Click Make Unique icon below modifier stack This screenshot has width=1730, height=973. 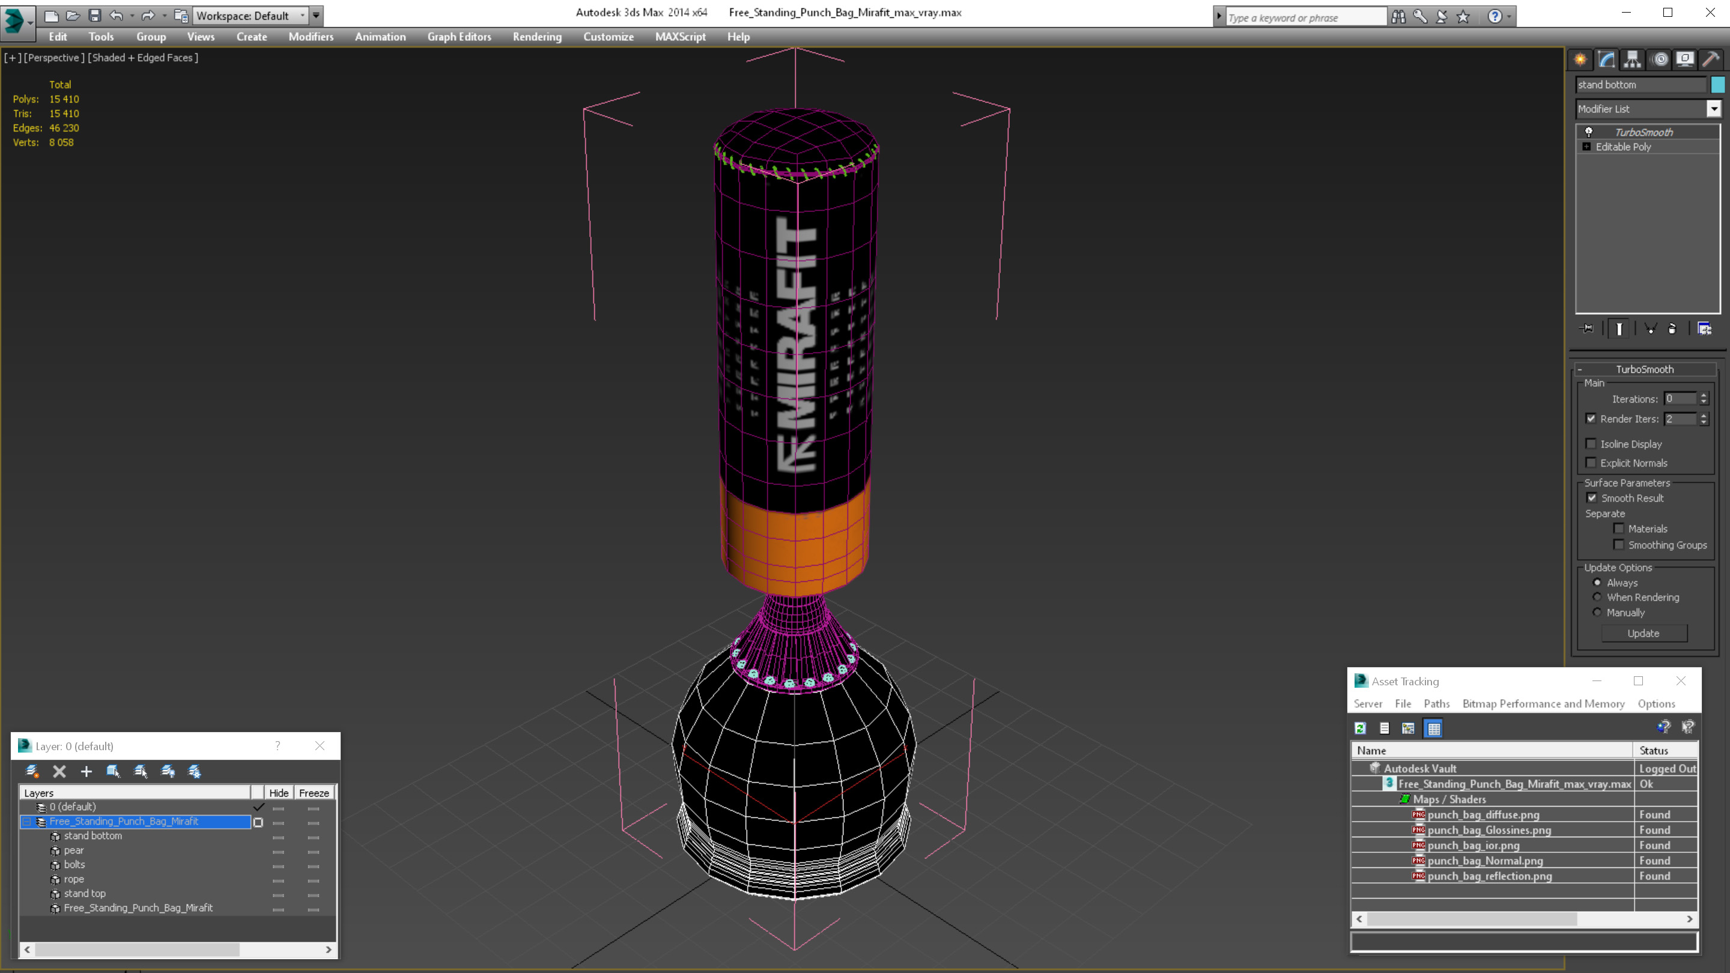[x=1650, y=329]
